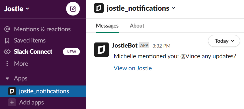Open the View on Jostle link
The width and height of the screenshot is (244, 109).
point(133,68)
